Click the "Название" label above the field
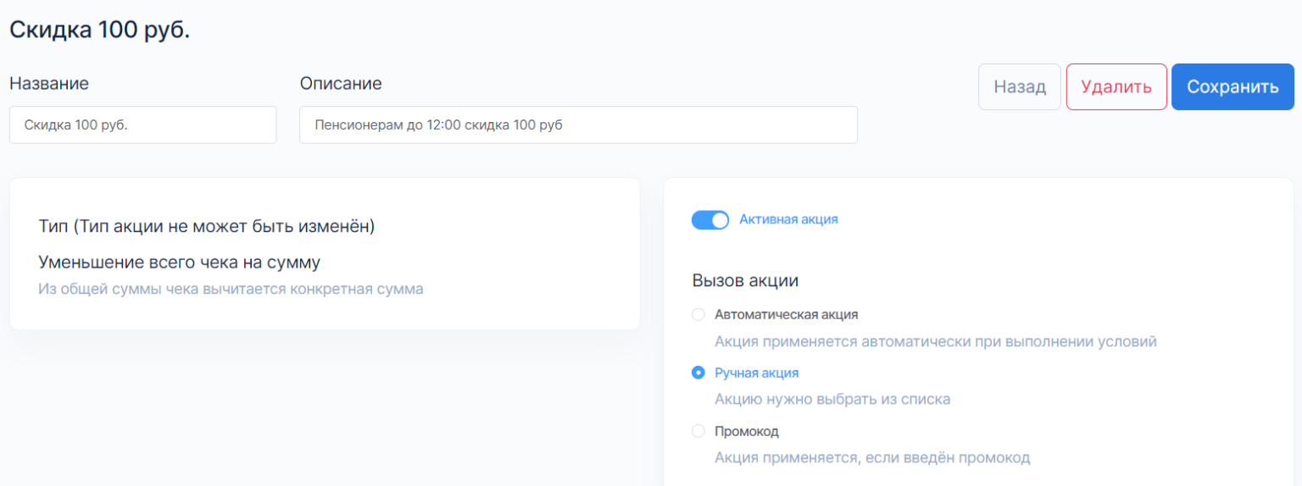 click(x=49, y=83)
